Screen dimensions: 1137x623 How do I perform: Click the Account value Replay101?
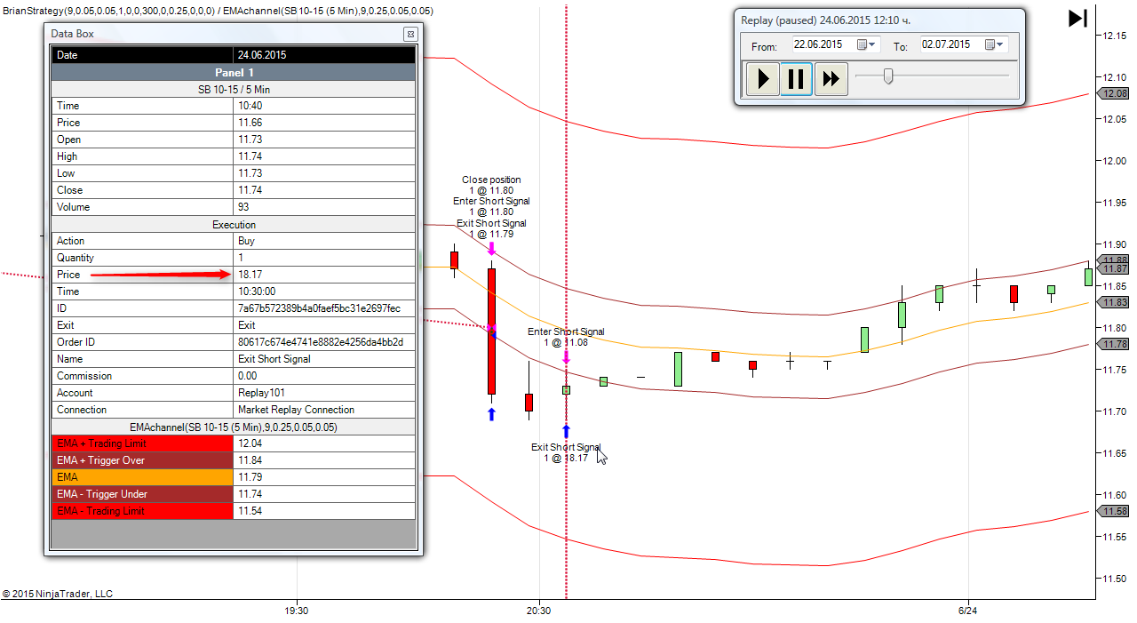click(x=324, y=393)
